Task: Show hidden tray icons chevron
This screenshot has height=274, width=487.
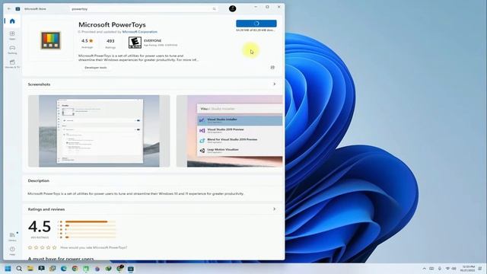Action: tap(424, 269)
